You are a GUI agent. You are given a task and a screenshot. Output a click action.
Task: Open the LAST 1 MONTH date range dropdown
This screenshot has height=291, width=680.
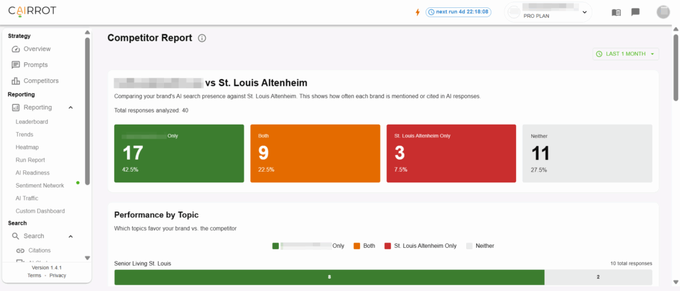tap(626, 54)
